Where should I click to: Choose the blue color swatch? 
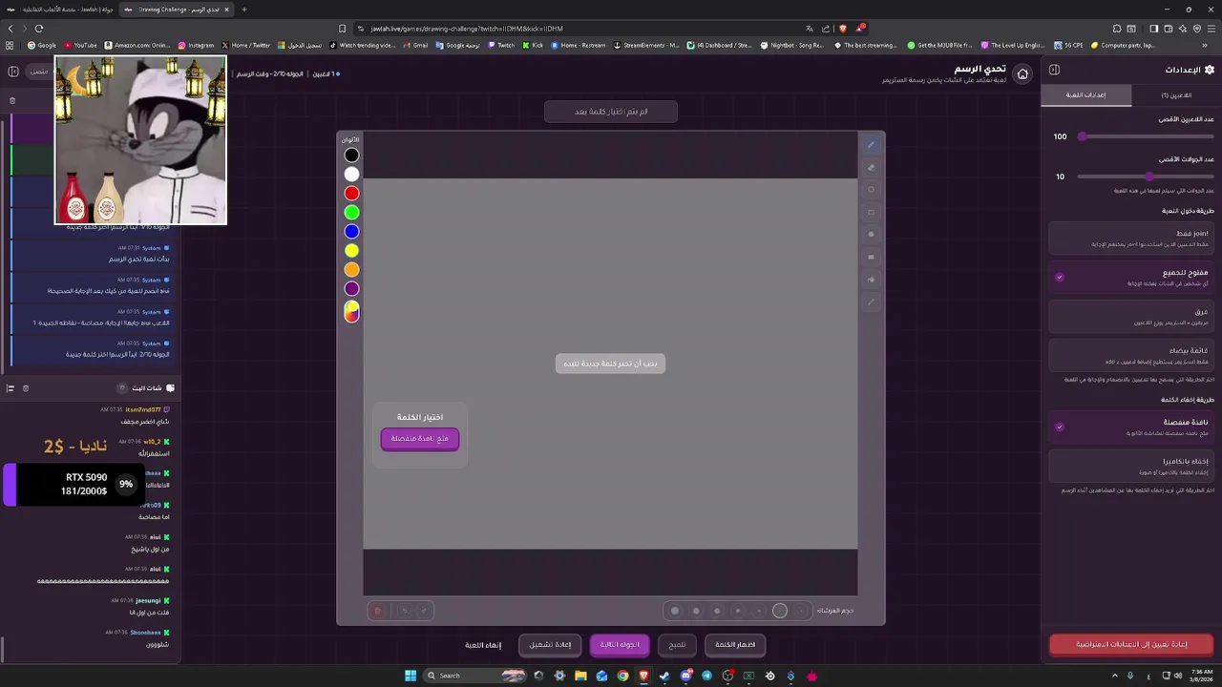(x=352, y=231)
